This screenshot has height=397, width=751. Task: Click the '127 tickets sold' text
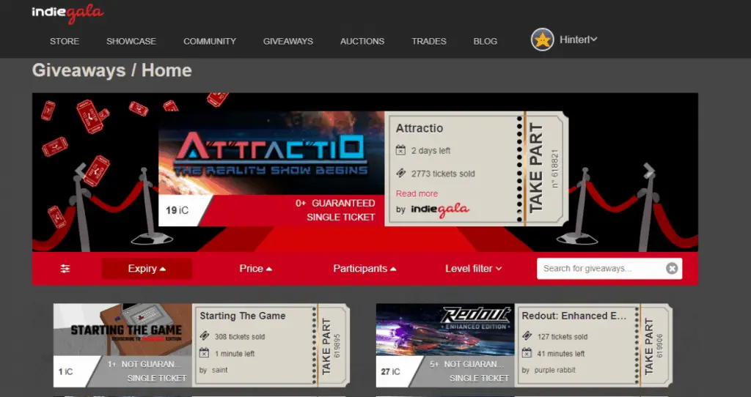(x=562, y=337)
